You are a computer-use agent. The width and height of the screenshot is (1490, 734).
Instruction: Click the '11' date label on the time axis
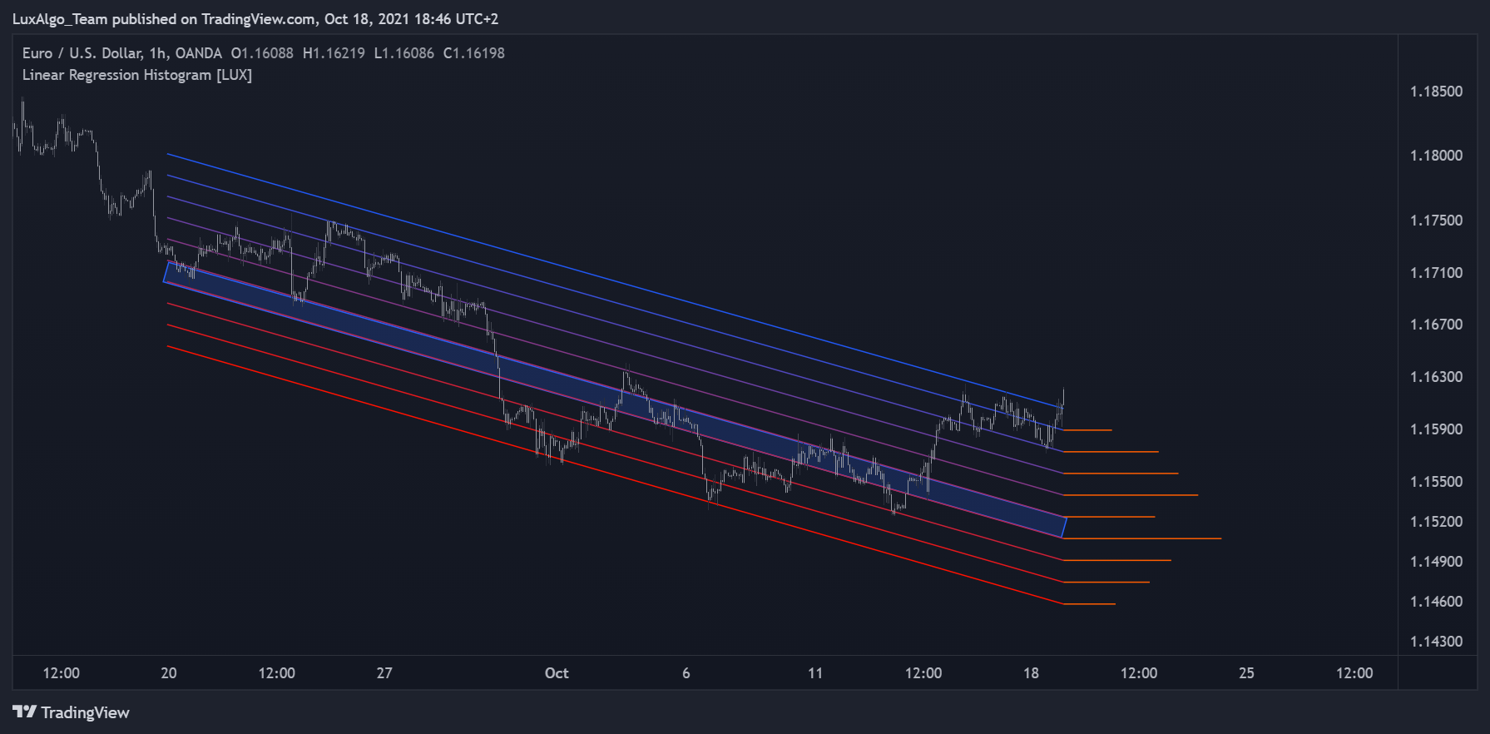pos(815,673)
